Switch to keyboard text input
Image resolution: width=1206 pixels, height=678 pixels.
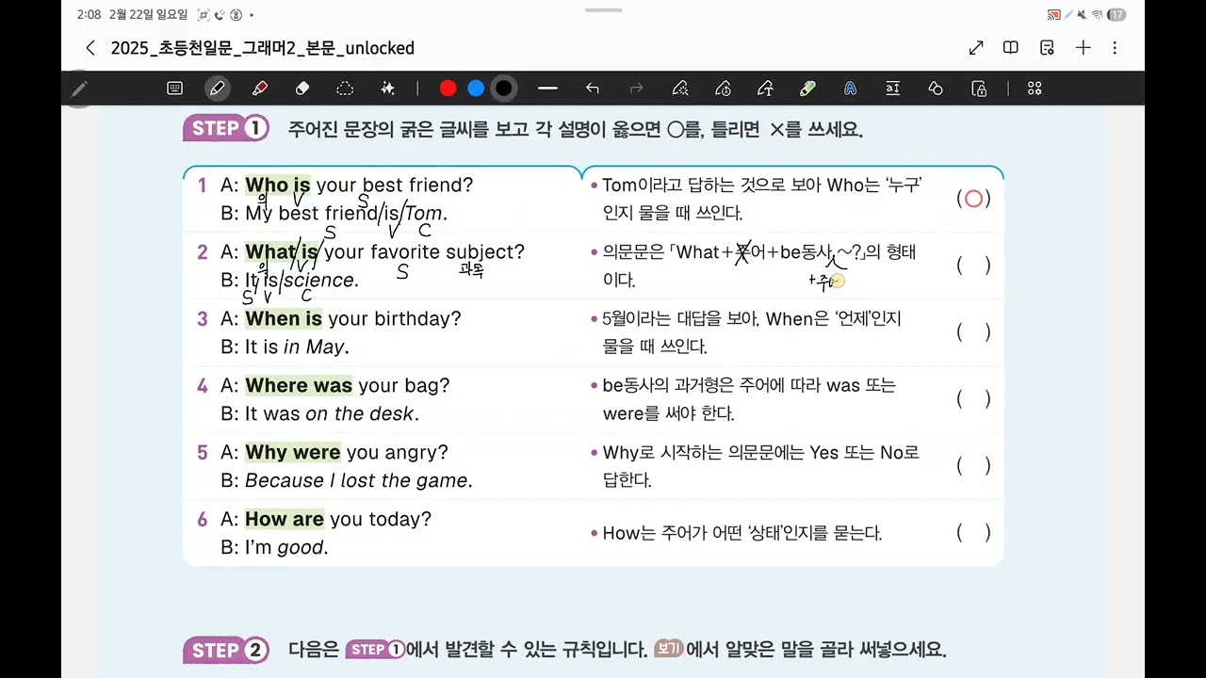click(174, 89)
